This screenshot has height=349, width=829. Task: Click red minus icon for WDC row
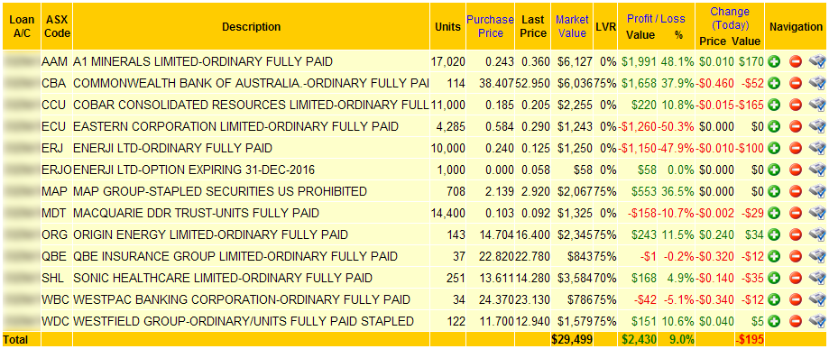coord(796,322)
